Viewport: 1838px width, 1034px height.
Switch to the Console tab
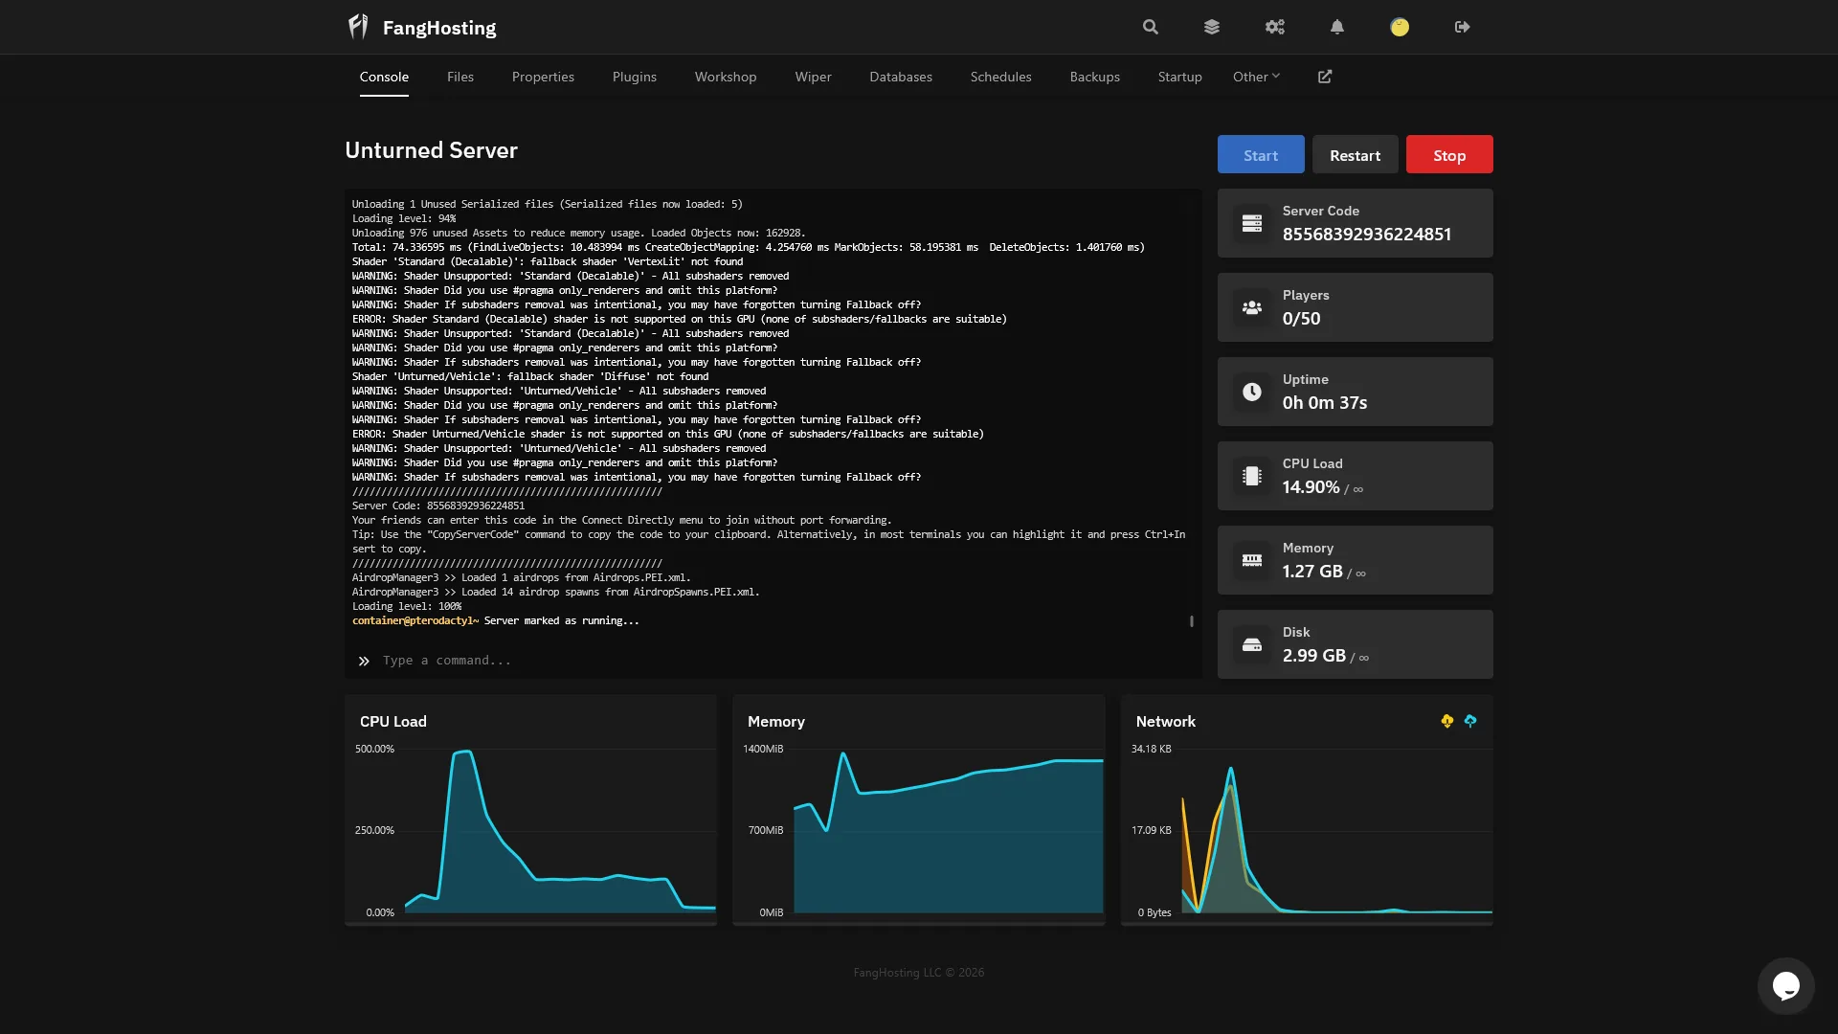click(384, 77)
